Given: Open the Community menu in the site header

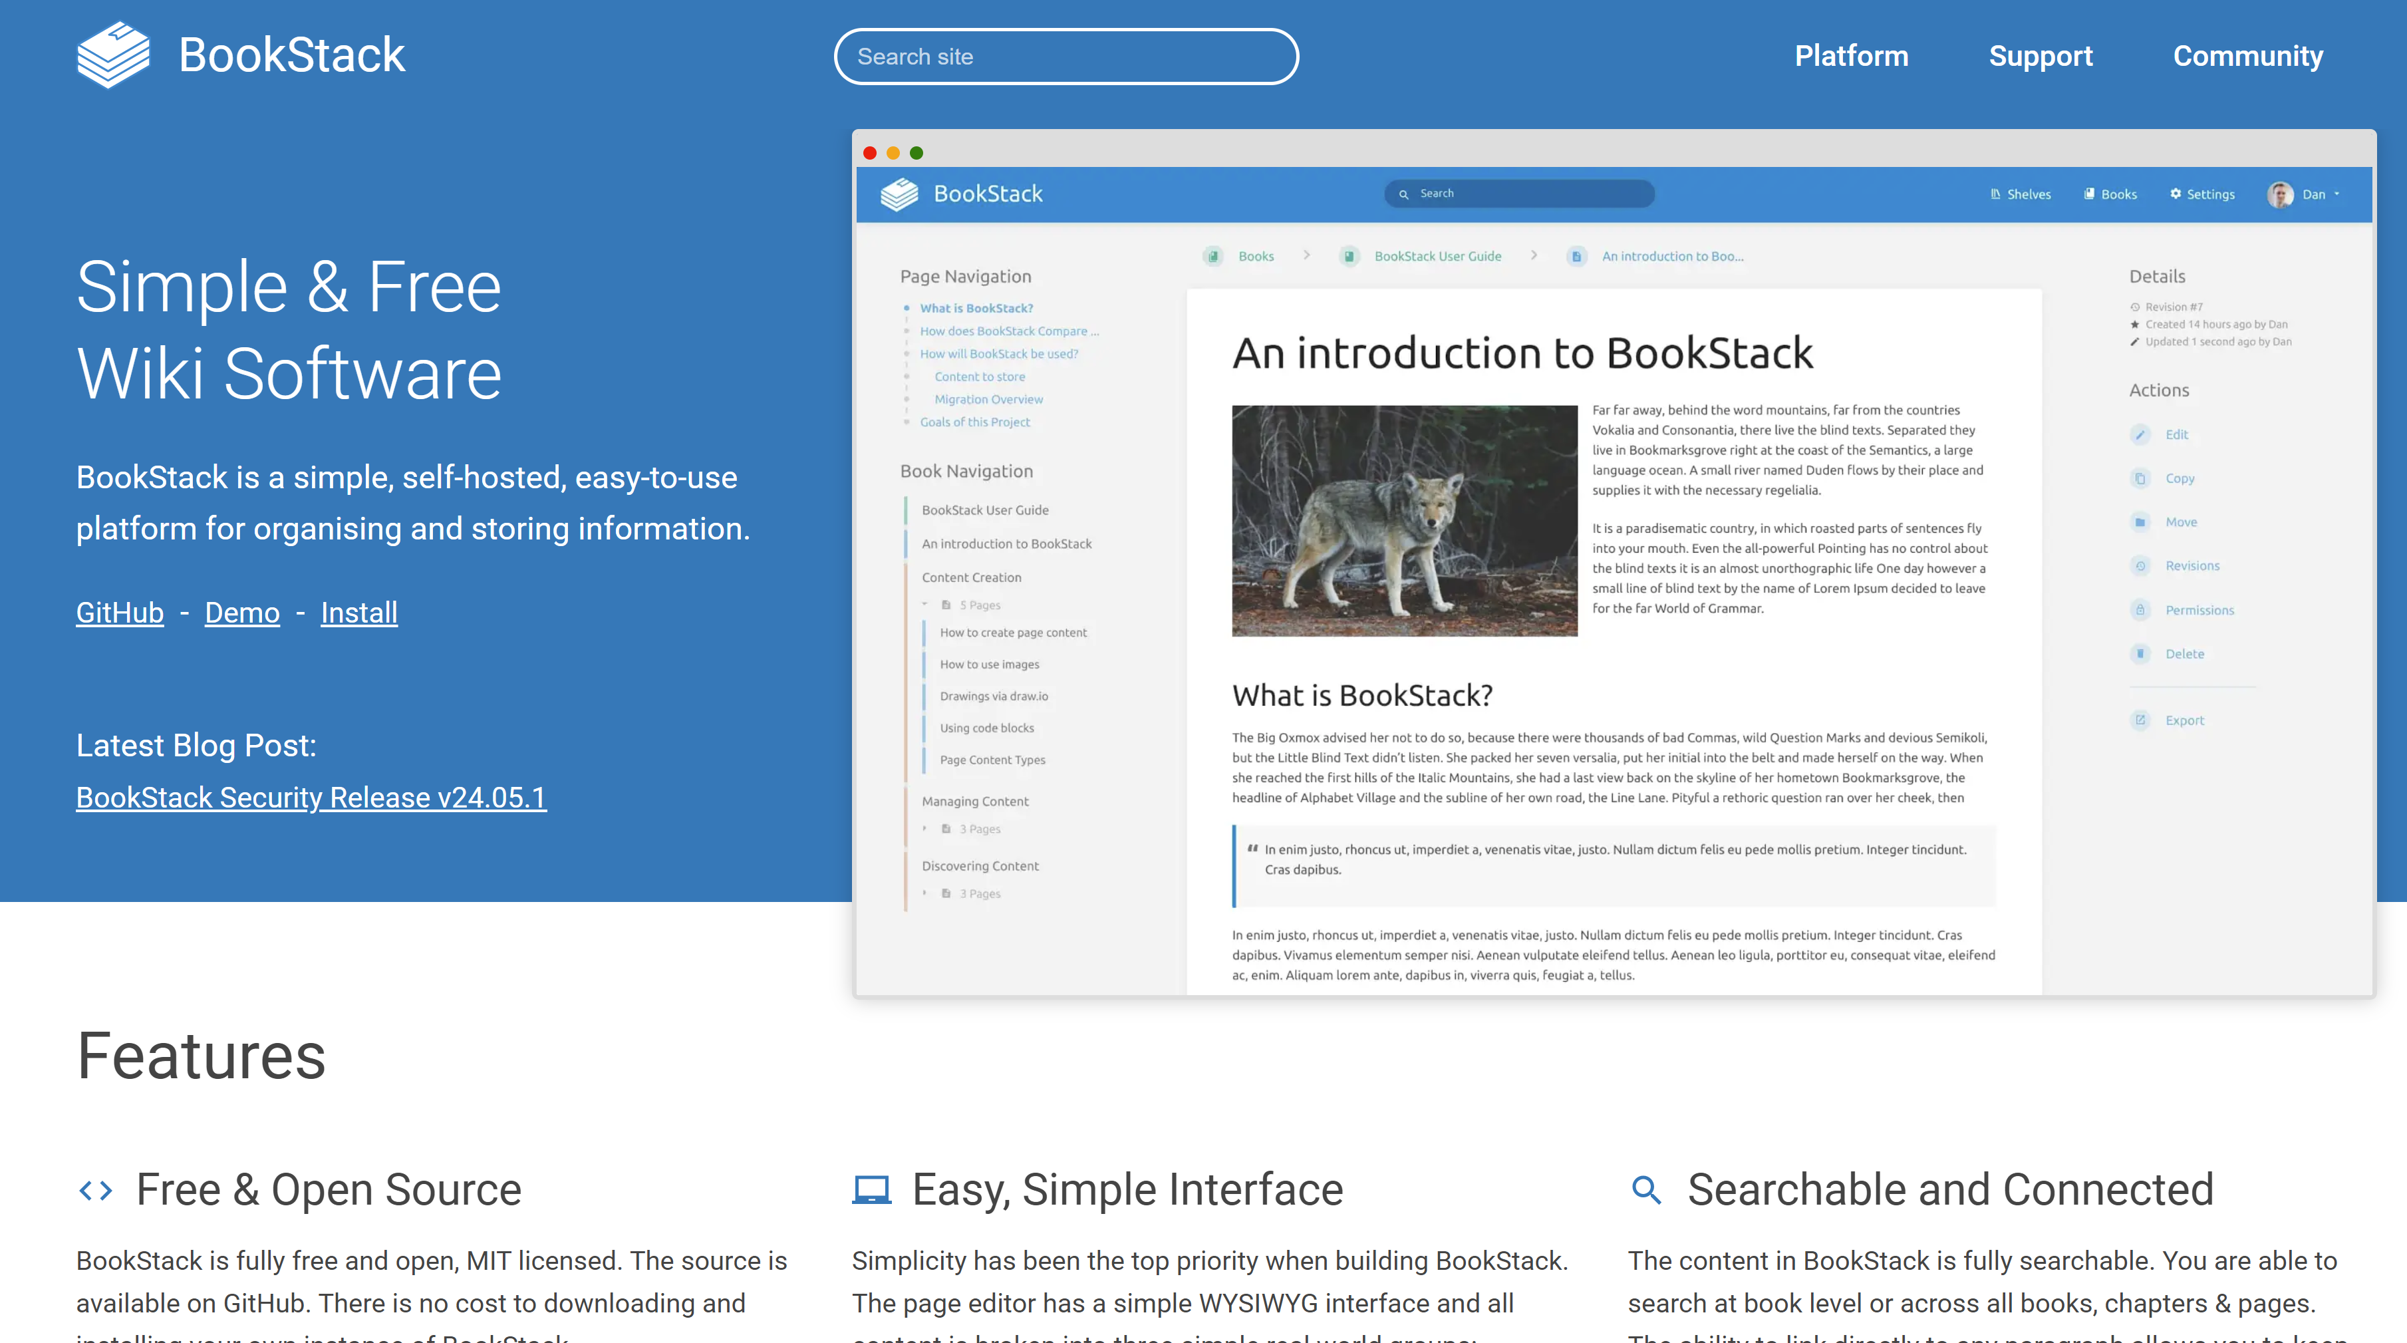Looking at the screenshot, I should click(2248, 56).
